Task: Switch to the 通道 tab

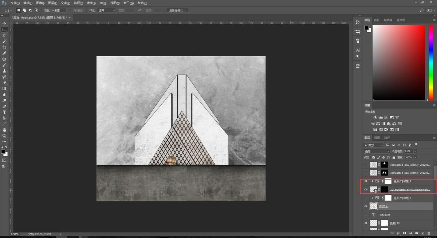Action: [377, 138]
